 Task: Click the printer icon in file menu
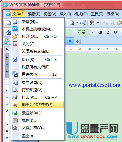15,97
